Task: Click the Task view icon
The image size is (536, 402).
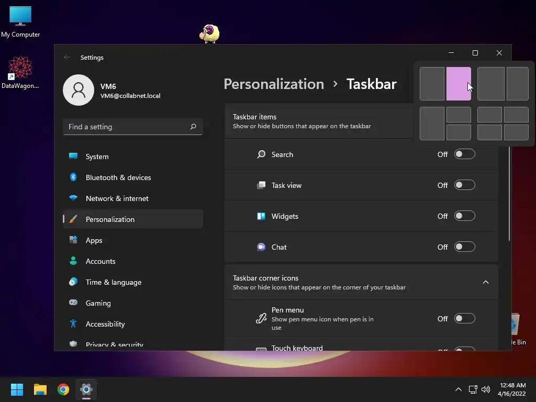Action: pyautogui.click(x=261, y=185)
